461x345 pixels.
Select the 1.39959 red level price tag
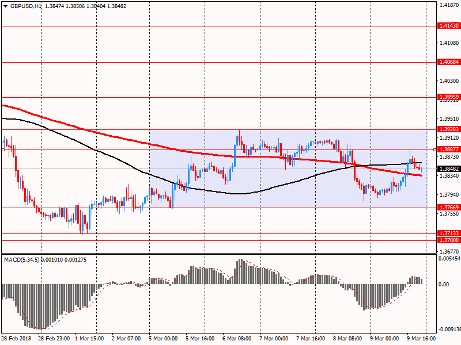point(449,97)
